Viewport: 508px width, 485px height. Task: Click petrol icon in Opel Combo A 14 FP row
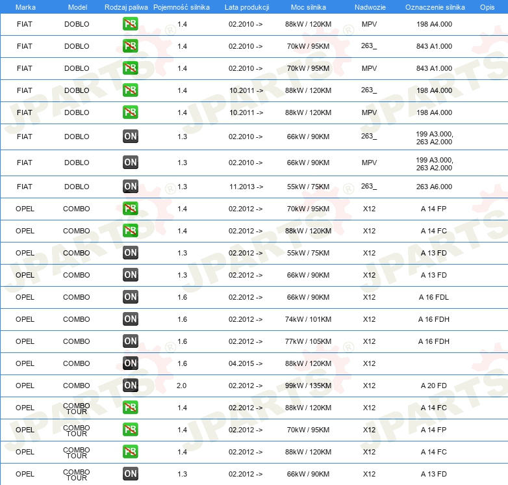130,209
